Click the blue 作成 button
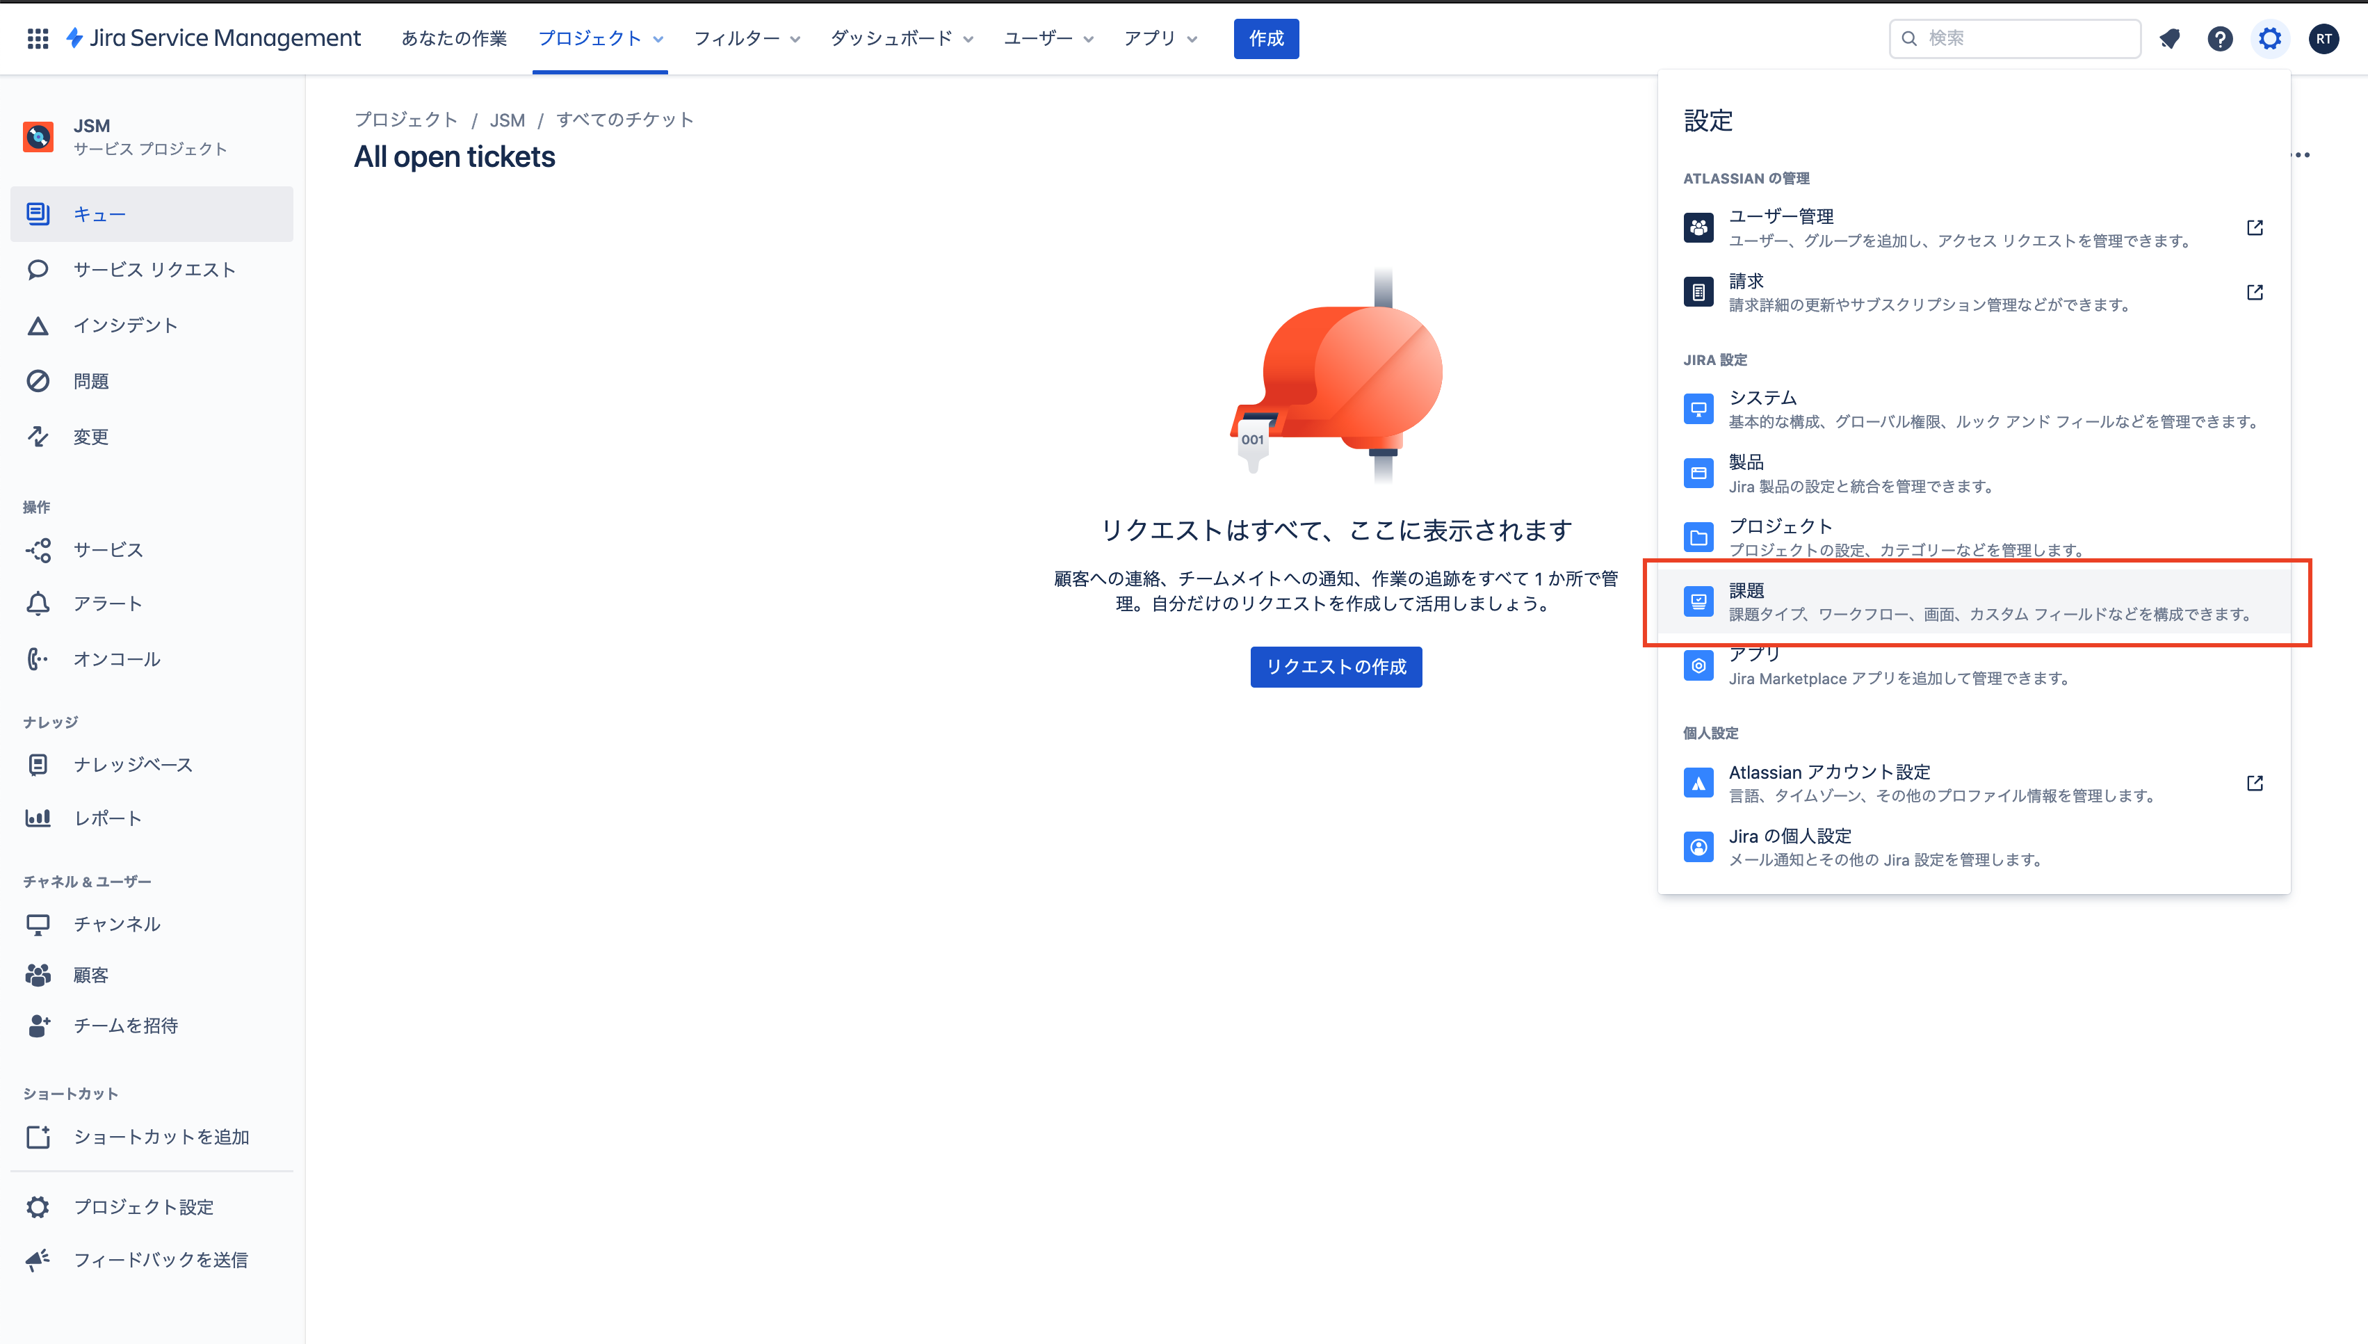This screenshot has width=2368, height=1344. pos(1266,39)
